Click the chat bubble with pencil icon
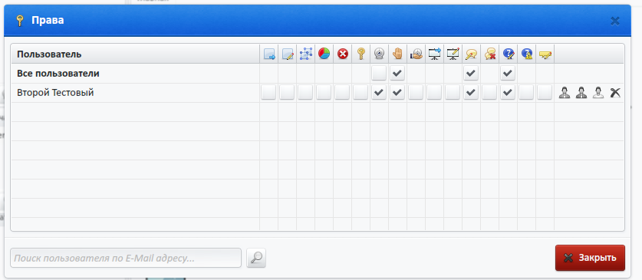The image size is (642, 280). 471,54
